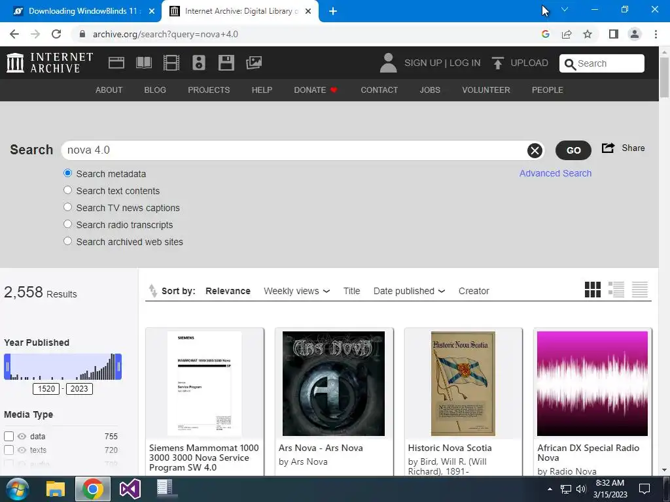Select Search TV news captions option
Image resolution: width=670 pixels, height=502 pixels.
coord(67,207)
